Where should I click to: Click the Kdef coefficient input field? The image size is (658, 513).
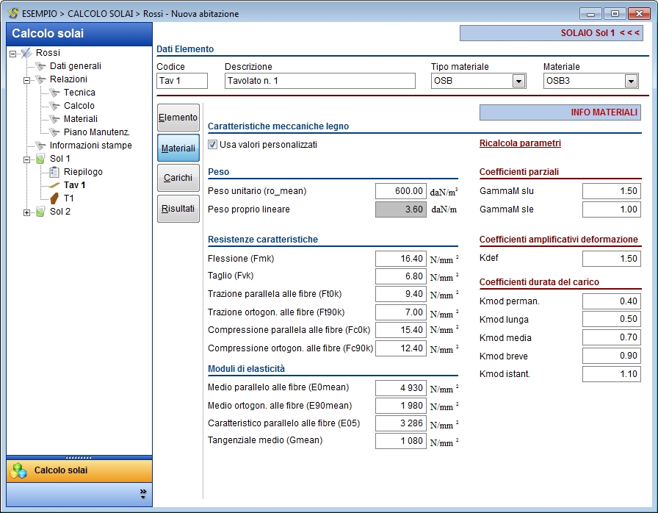[611, 259]
